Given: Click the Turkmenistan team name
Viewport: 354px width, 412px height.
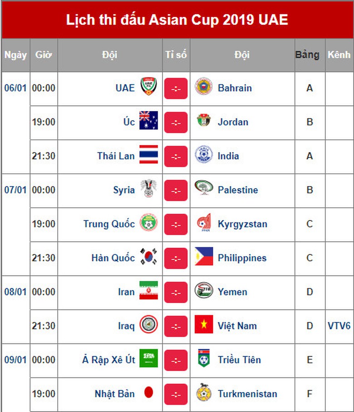Looking at the screenshot, I should (247, 393).
